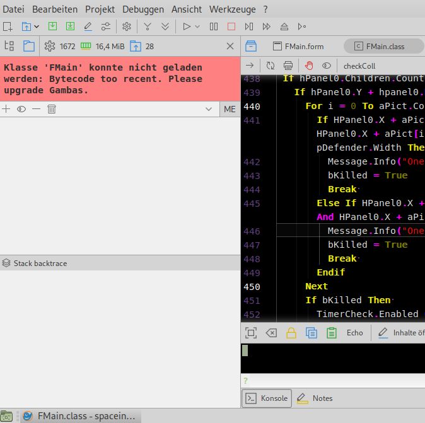
Task: Close the debug panel with X
Action: tap(230, 46)
